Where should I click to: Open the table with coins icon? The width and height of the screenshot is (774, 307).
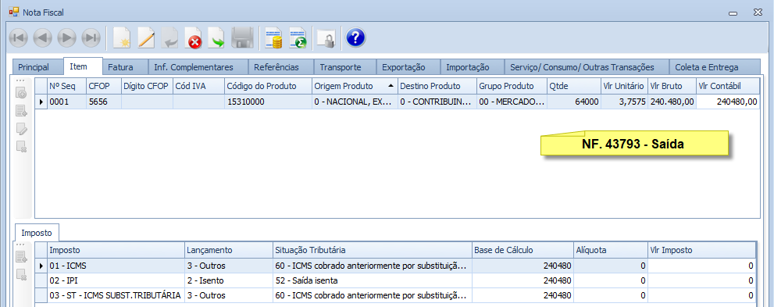pyautogui.click(x=273, y=38)
